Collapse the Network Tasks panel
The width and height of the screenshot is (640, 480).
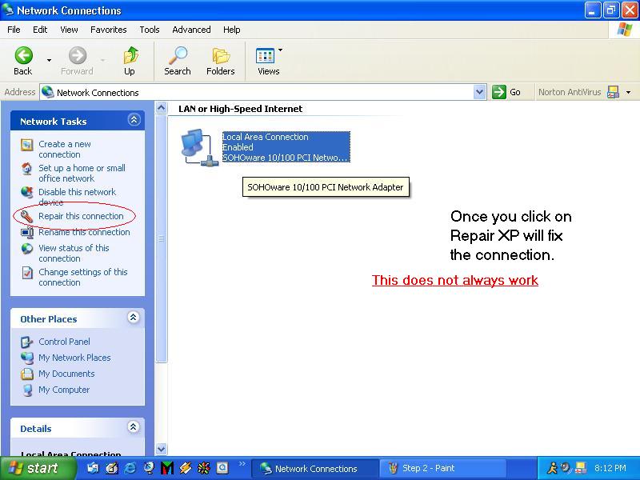pyautogui.click(x=134, y=120)
